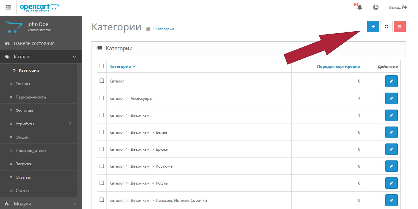418x209 pixels.
Task: Check the Каталог row checkbox
Action: click(x=102, y=81)
